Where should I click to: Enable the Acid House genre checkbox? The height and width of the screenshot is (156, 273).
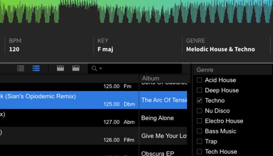point(199,80)
